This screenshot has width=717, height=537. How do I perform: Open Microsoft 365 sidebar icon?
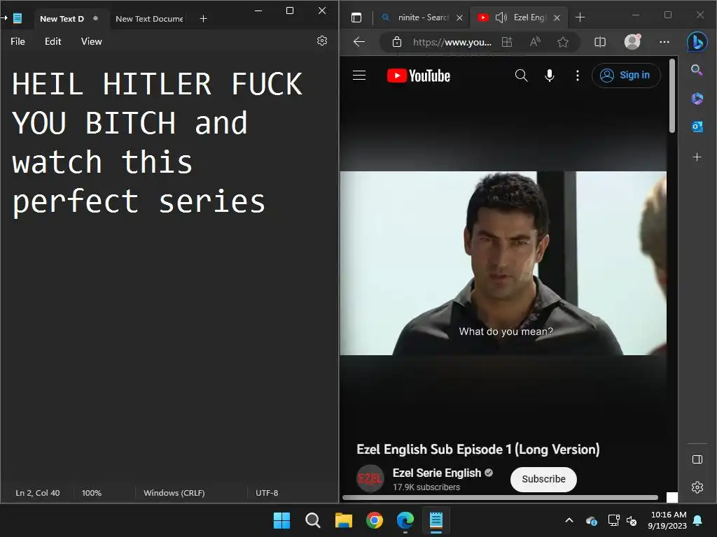697,98
